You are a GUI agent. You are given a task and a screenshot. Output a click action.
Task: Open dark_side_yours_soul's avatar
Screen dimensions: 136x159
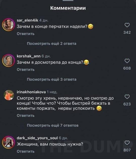(9, 142)
